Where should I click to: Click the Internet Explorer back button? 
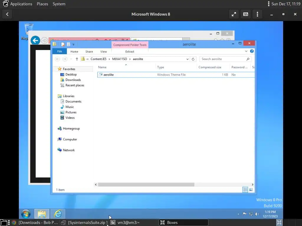pyautogui.click(x=35, y=40)
